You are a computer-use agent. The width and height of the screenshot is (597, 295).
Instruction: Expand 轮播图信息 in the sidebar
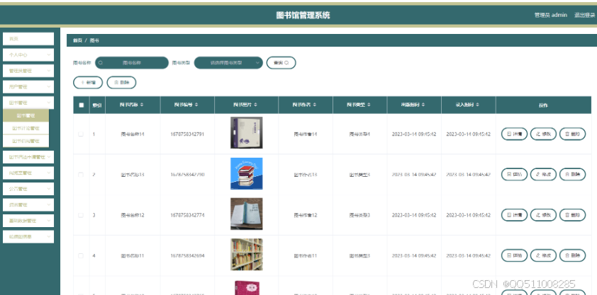click(x=28, y=236)
